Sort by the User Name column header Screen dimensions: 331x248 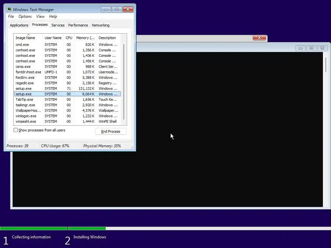(x=53, y=38)
